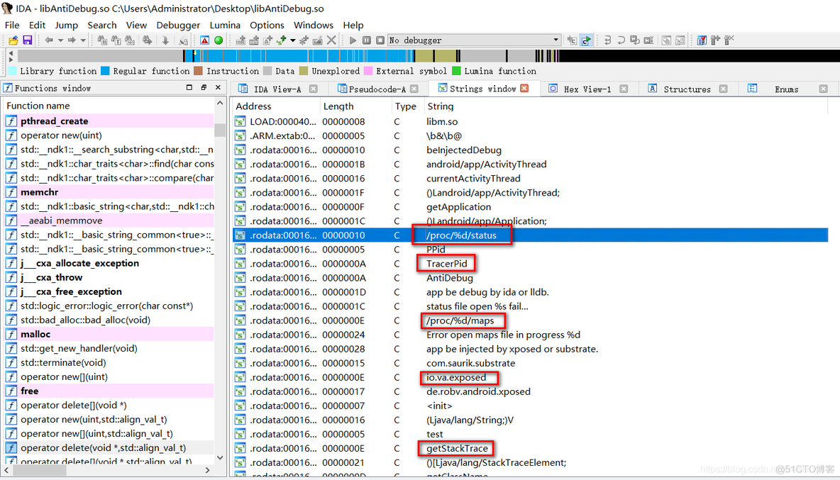Click the Save database floppy icon

(x=28, y=40)
